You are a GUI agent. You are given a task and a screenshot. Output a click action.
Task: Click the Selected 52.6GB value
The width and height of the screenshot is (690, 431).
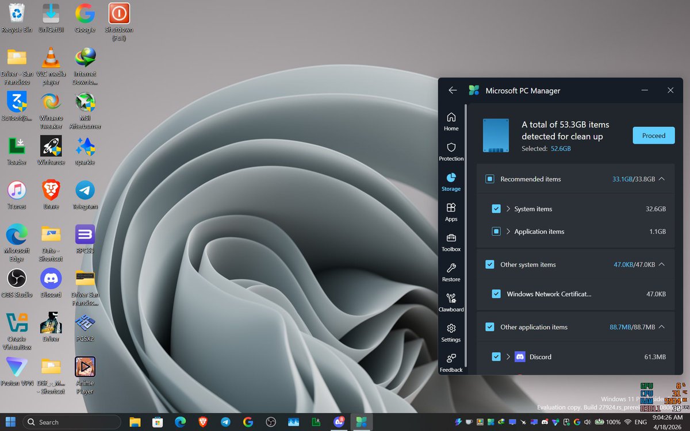561,149
